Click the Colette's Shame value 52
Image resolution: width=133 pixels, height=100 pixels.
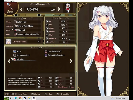point(39,41)
